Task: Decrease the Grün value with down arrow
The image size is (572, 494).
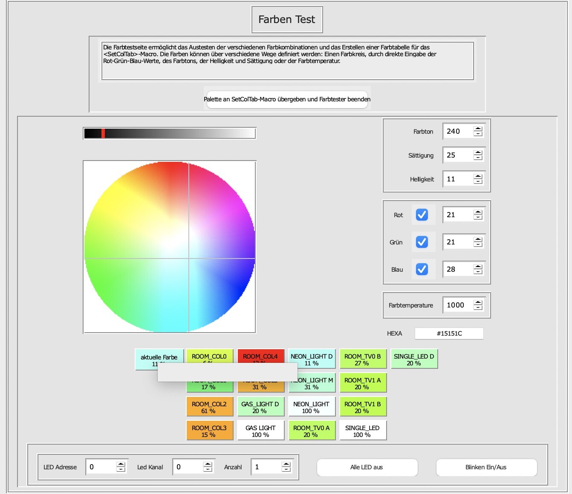Action: click(x=478, y=244)
